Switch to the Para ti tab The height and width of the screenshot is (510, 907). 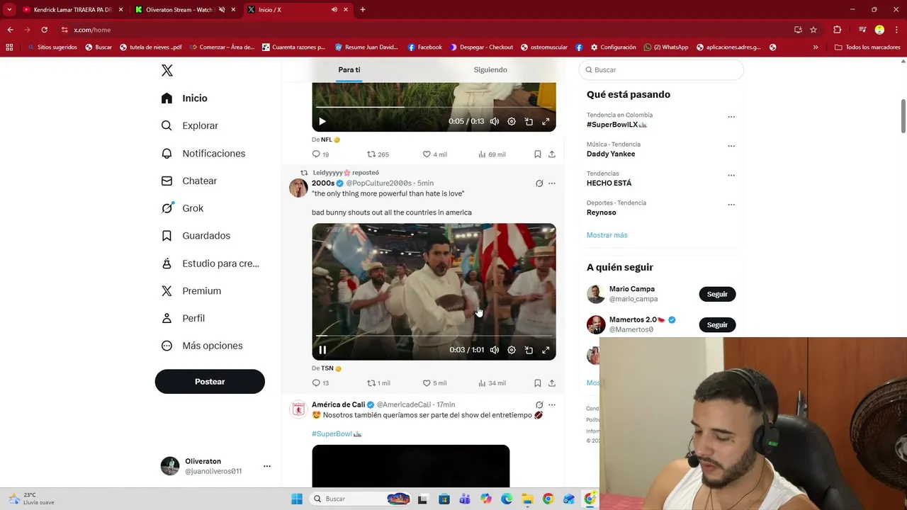[349, 70]
